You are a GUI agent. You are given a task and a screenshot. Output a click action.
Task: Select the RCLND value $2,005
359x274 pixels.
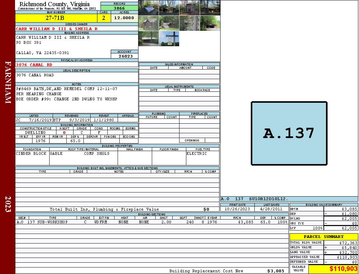[349, 219]
